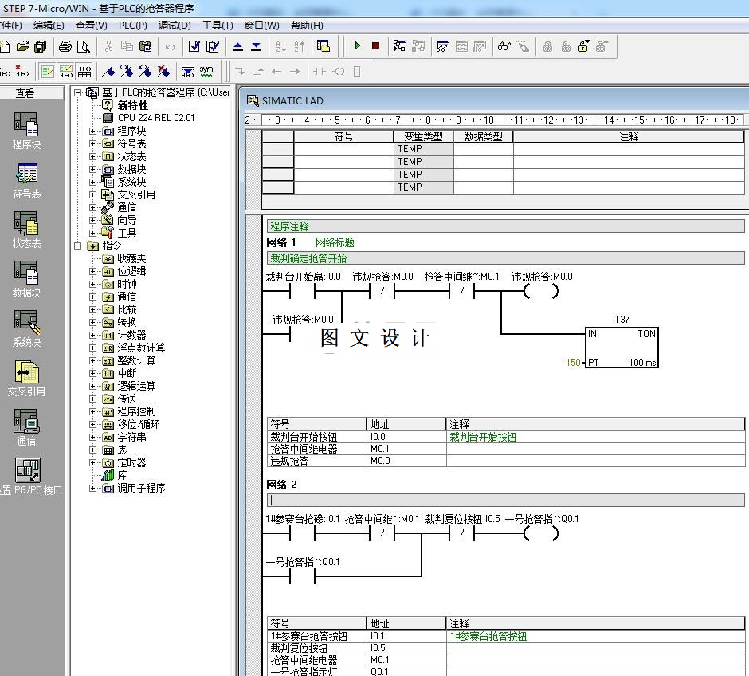This screenshot has width=749, height=676.
Task: Click the 150 PT preset value
Action: click(x=573, y=363)
